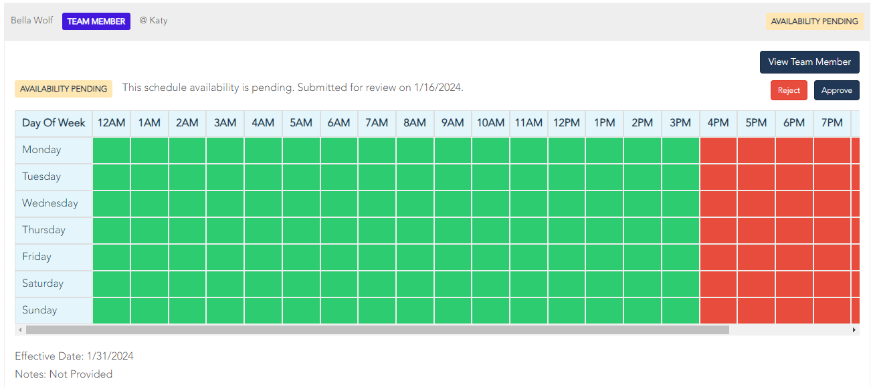Click the purple TEAM MEMBER badge
This screenshot has width=871, height=387.
click(96, 21)
